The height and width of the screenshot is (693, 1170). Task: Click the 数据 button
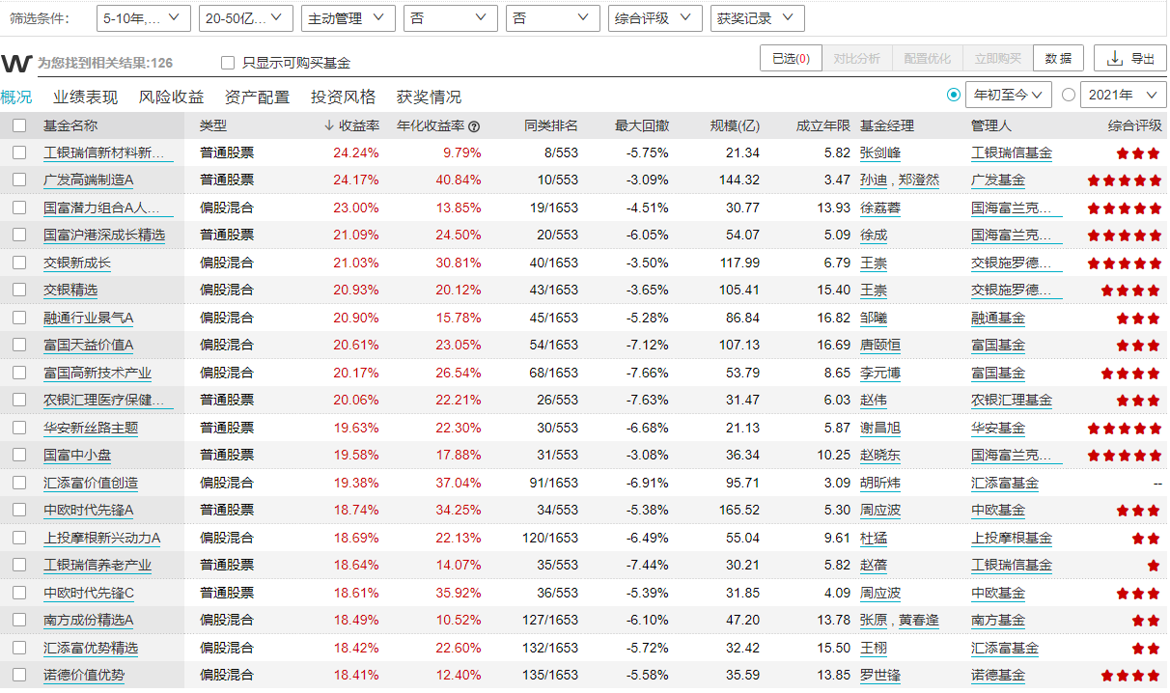[x=1059, y=58]
